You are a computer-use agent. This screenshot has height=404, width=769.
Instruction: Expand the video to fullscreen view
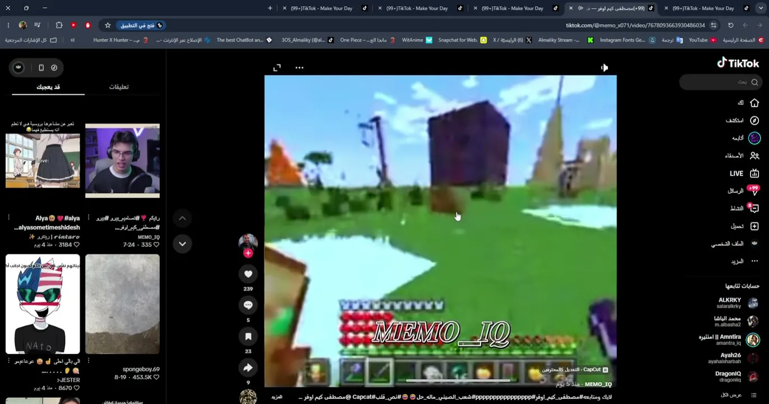click(x=277, y=68)
